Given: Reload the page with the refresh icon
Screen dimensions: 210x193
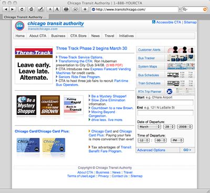Looking at the screenshot, I should click(22, 9).
